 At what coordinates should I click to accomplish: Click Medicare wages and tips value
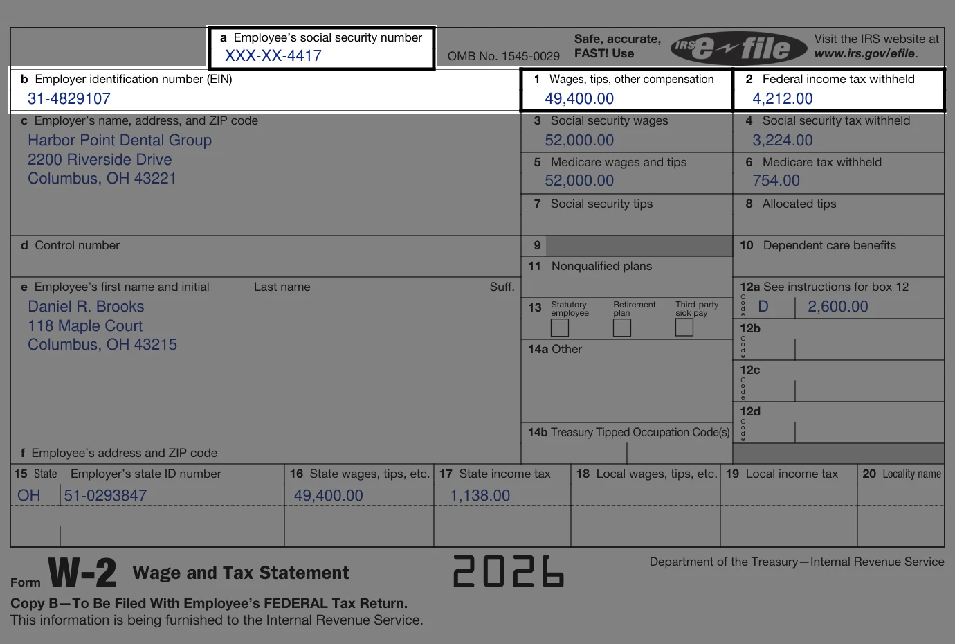(x=579, y=181)
